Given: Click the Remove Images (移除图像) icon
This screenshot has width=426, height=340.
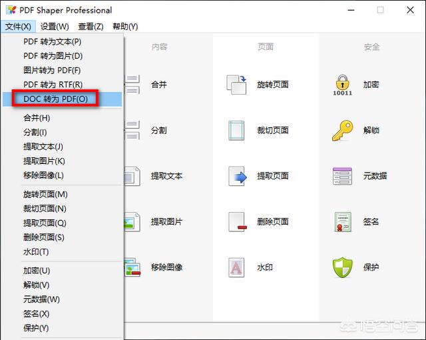Looking at the screenshot, I should [132, 267].
